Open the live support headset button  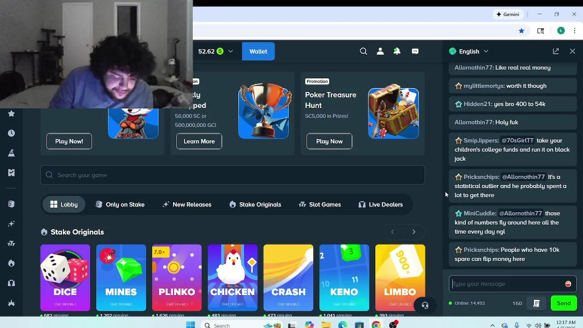425,306
